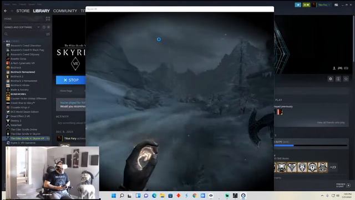Select Assassin's Creed Liberation in library
The image size is (355, 200).
[26, 46]
